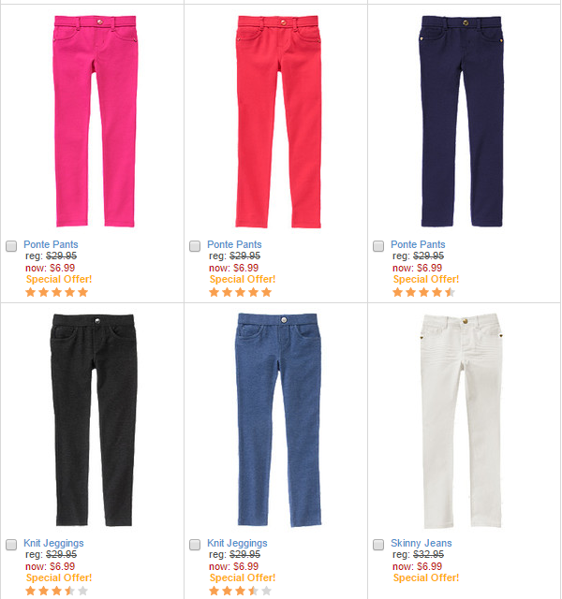View the white skinny jeans image
Viewport: 562px width, 599px height.
462,420
